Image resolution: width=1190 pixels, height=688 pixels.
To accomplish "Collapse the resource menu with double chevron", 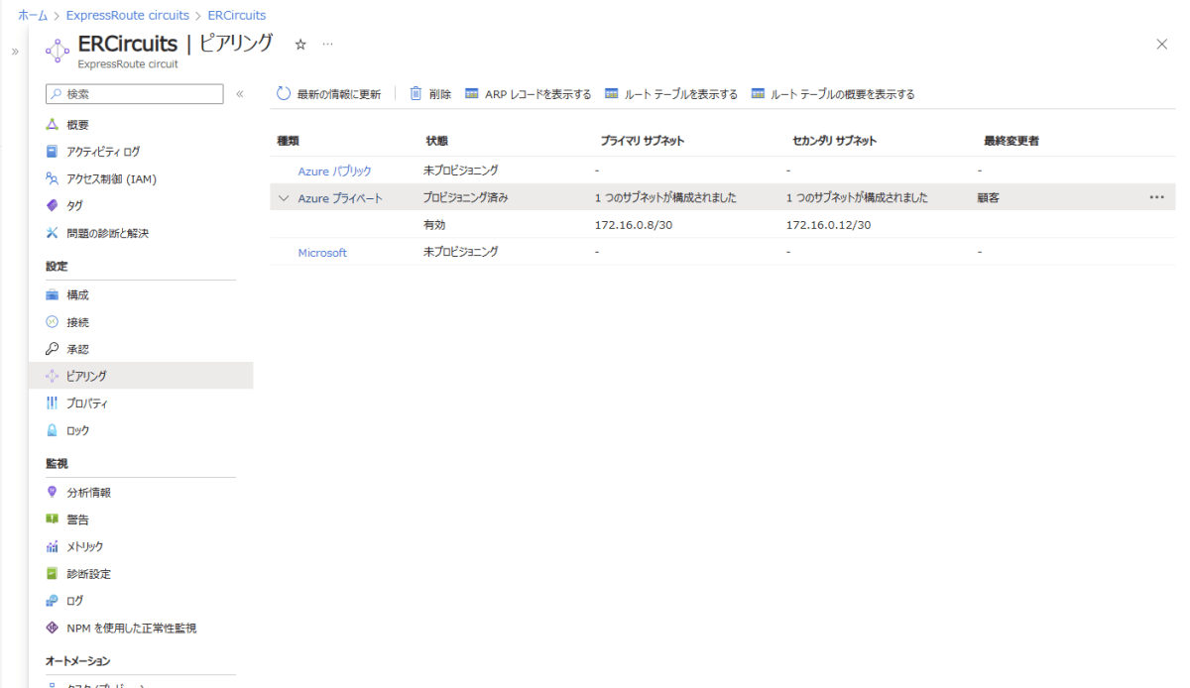I will click(239, 94).
